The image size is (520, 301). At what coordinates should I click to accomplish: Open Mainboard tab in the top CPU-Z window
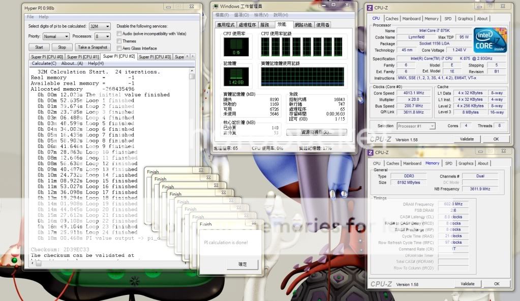[x=411, y=19]
